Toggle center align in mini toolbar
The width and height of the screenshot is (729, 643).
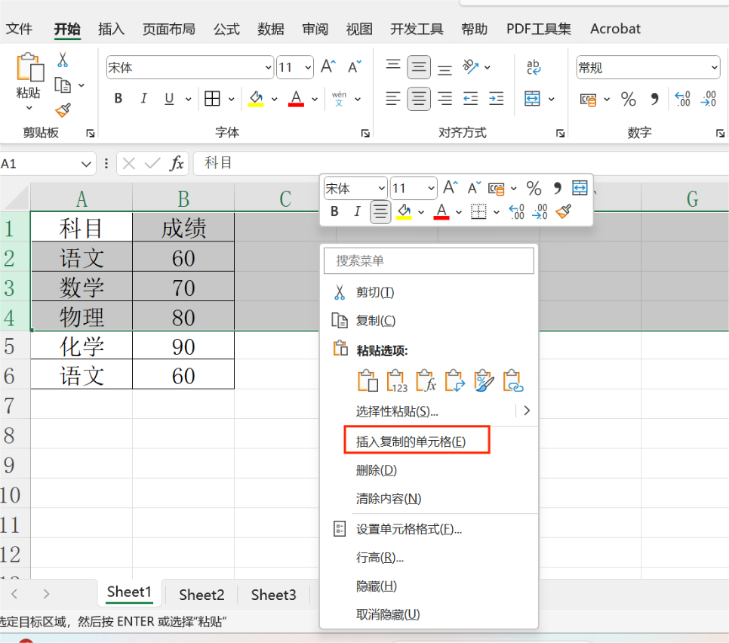point(380,211)
